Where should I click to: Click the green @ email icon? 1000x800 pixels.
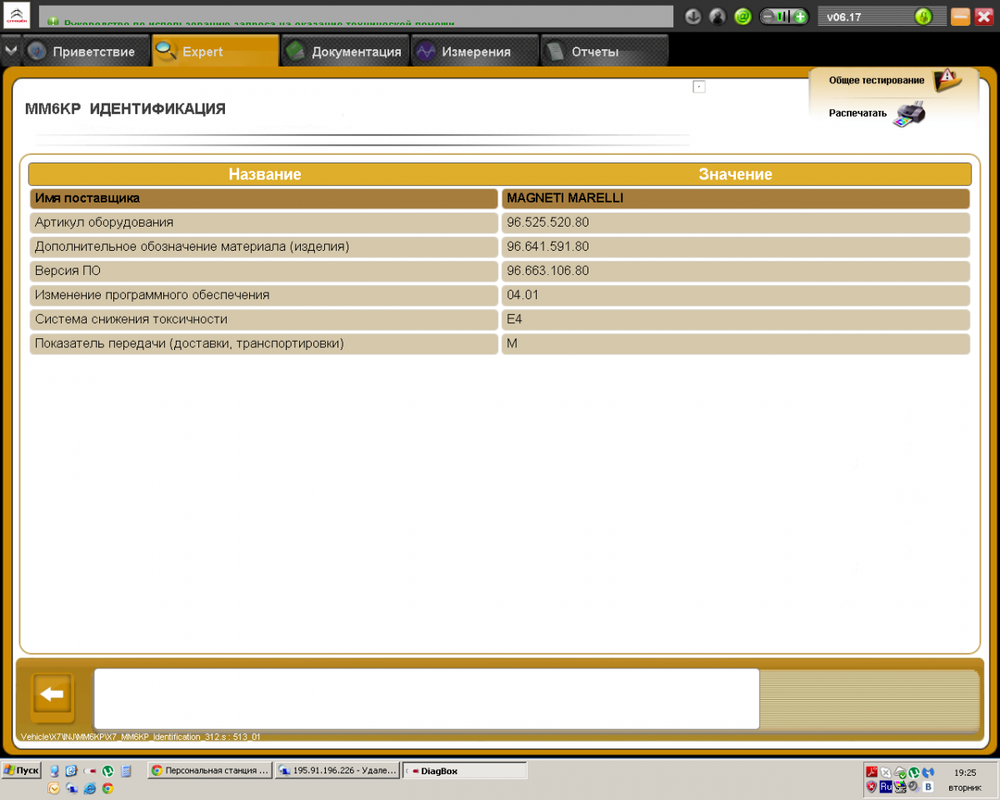point(742,17)
